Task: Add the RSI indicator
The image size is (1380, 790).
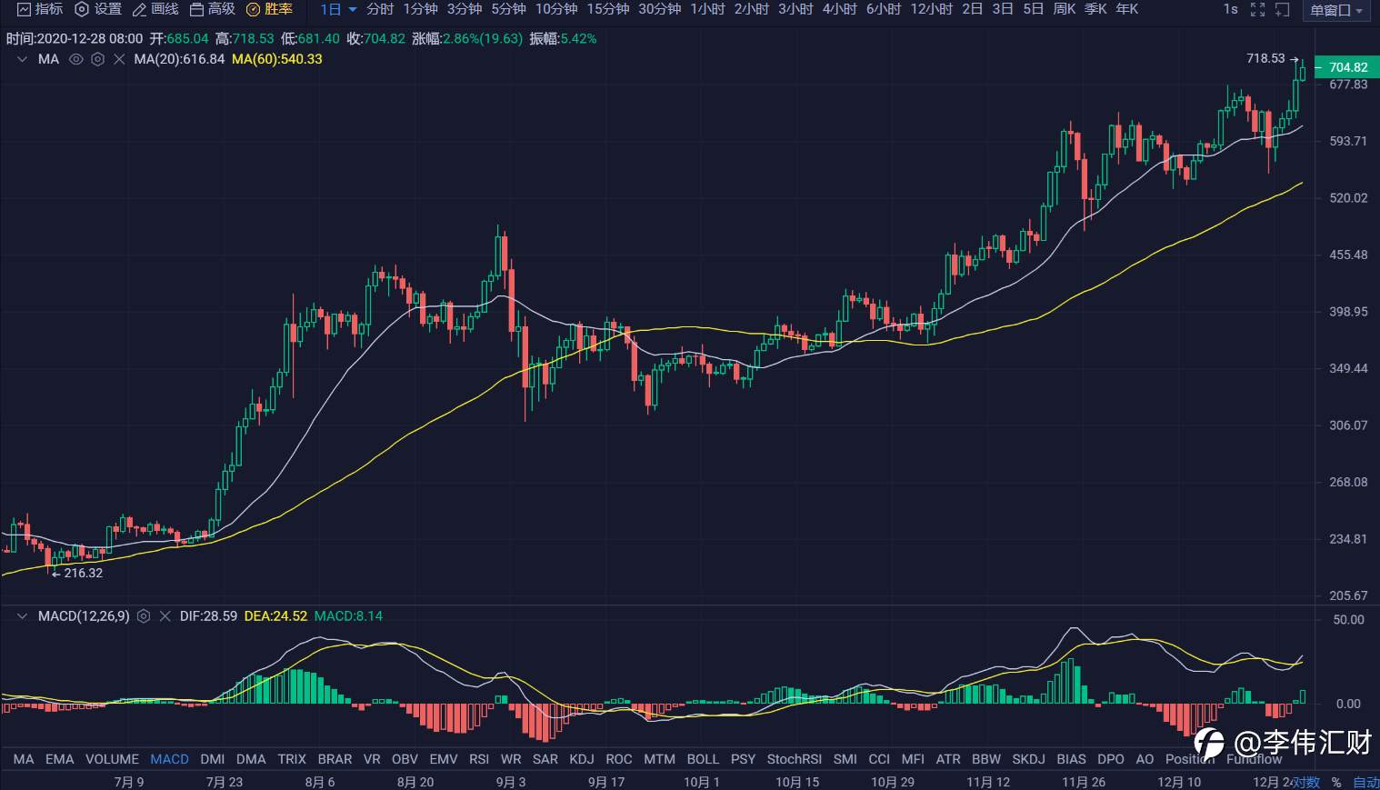Action: tap(479, 759)
